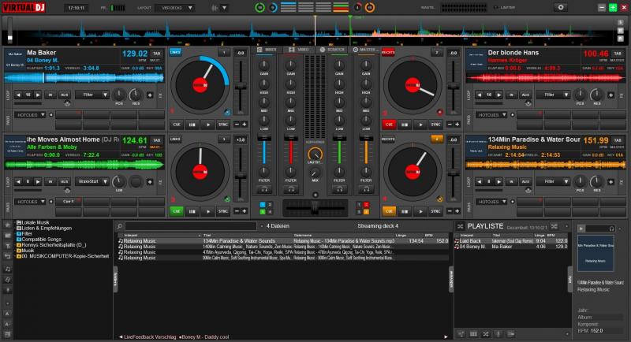Click the blue channel GAIN knob
631x342 pixels.
tap(264, 65)
